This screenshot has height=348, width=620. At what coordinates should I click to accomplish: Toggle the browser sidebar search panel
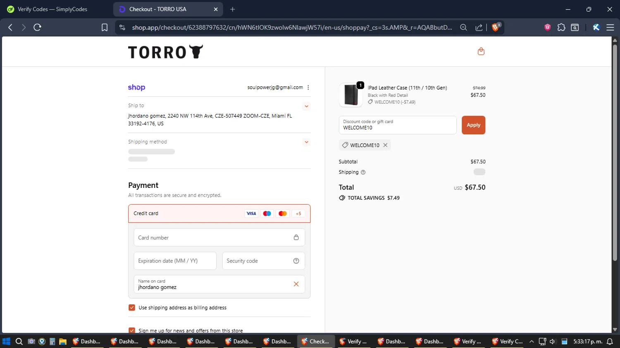(575, 27)
